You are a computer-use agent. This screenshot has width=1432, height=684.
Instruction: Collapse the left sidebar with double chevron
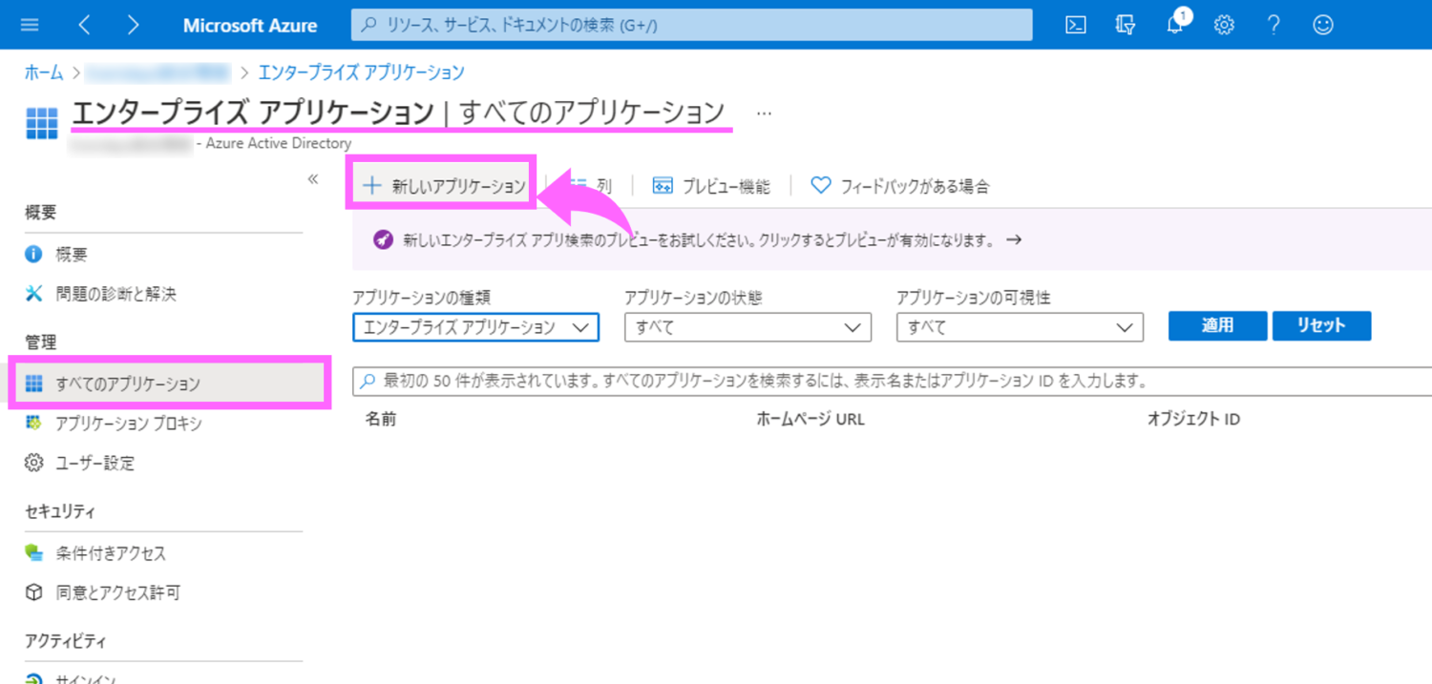pyautogui.click(x=312, y=179)
